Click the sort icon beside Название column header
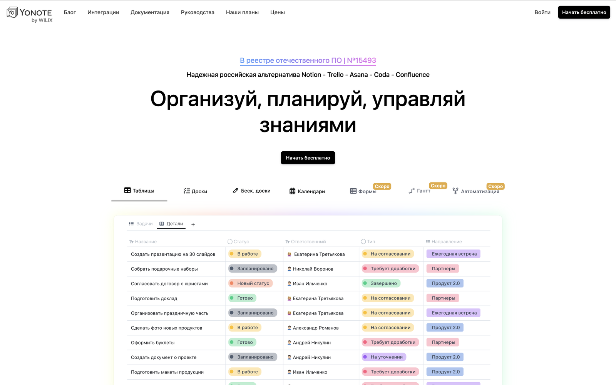The height and width of the screenshot is (385, 616). (x=131, y=241)
